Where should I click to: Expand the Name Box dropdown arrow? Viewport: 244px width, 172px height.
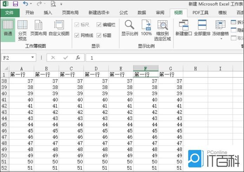(x=33, y=57)
